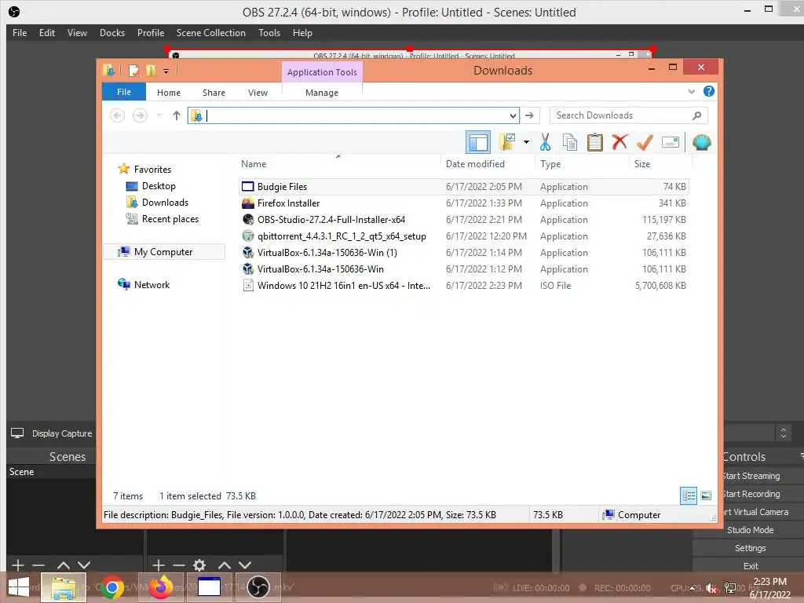
Task: Click the Copy icon in the Downloads toolbar
Action: point(570,143)
